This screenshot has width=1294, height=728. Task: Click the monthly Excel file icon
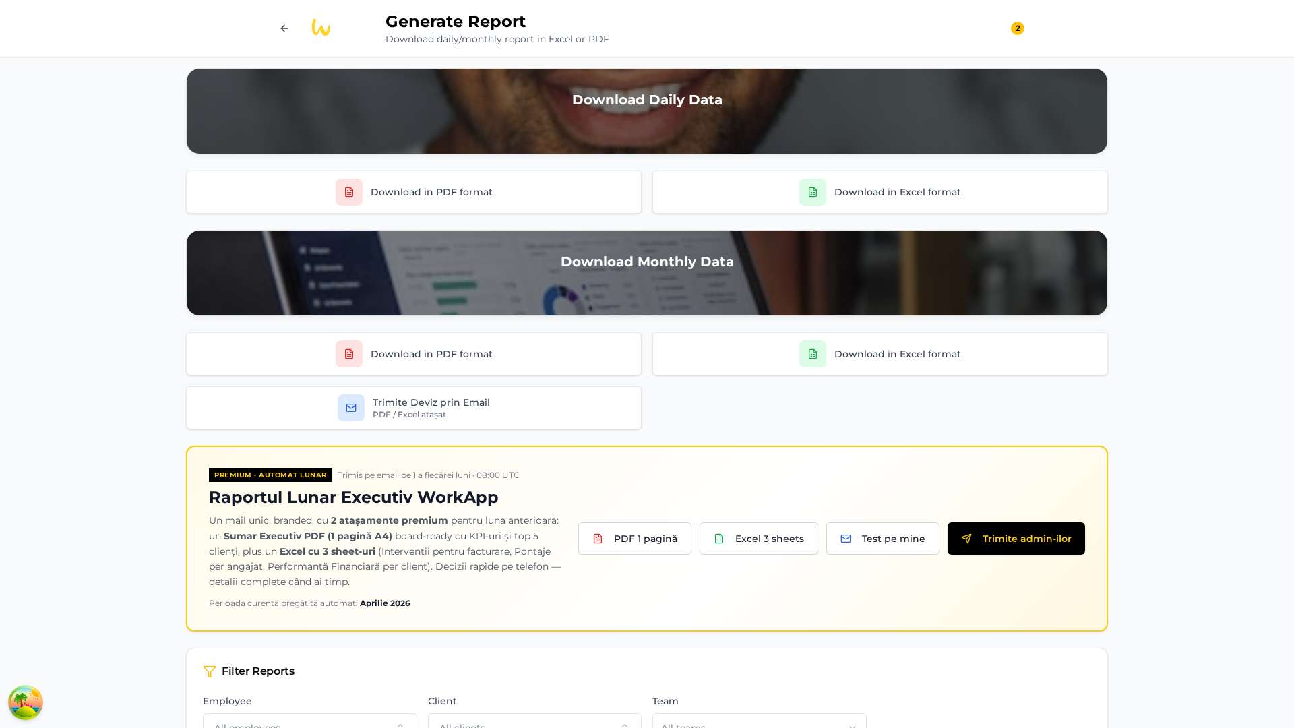(813, 354)
